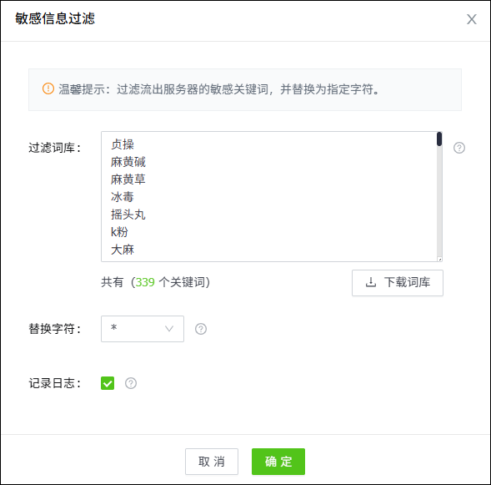
Task: Click the 确定 confirm button
Action: click(x=278, y=462)
